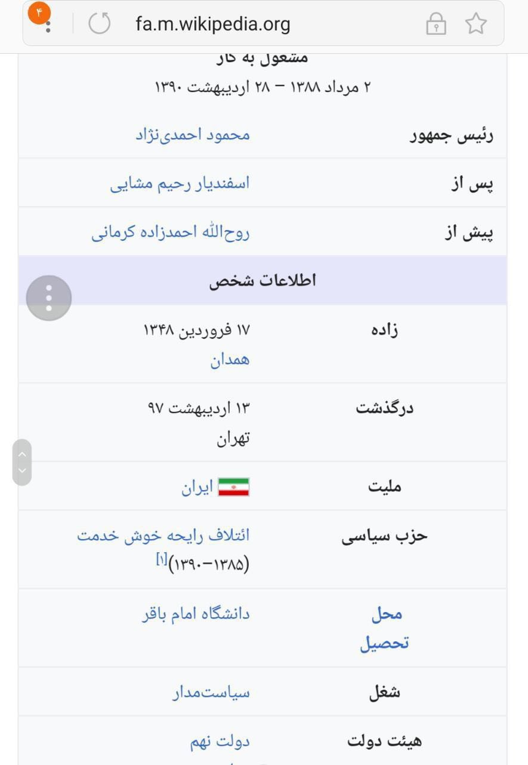The height and width of the screenshot is (765, 528).
Task: Open the محمود احمدی‌نژاد link
Action: point(192,134)
